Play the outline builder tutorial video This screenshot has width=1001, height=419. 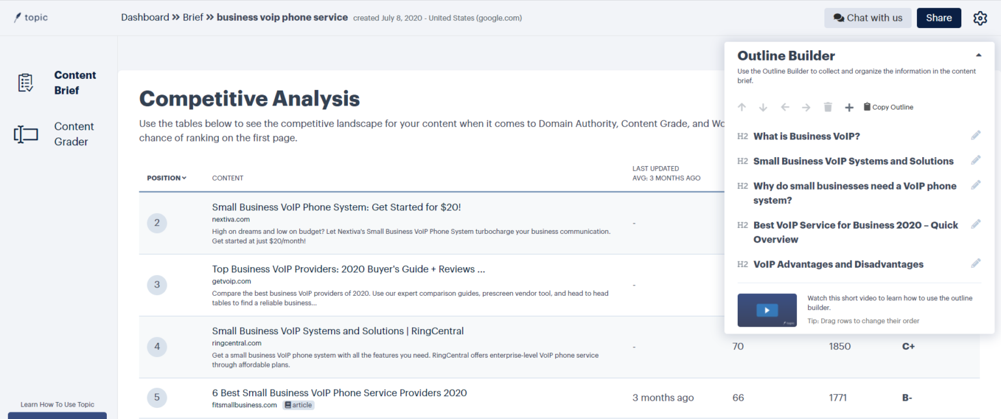pos(767,310)
